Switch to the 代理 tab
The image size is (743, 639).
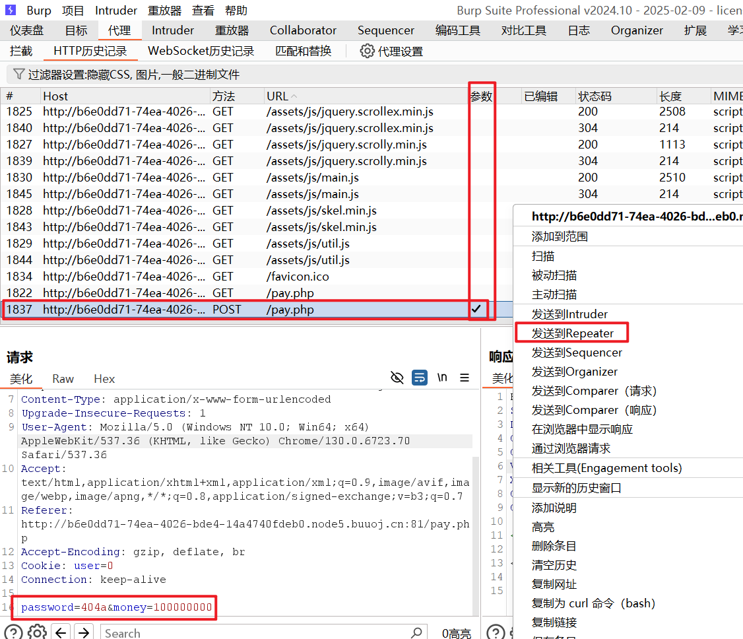tap(119, 30)
